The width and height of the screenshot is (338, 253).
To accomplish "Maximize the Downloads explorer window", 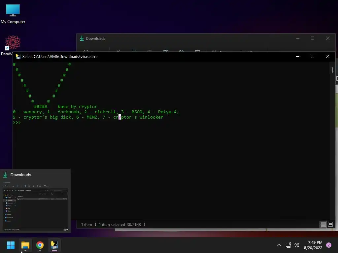I will click(x=313, y=38).
